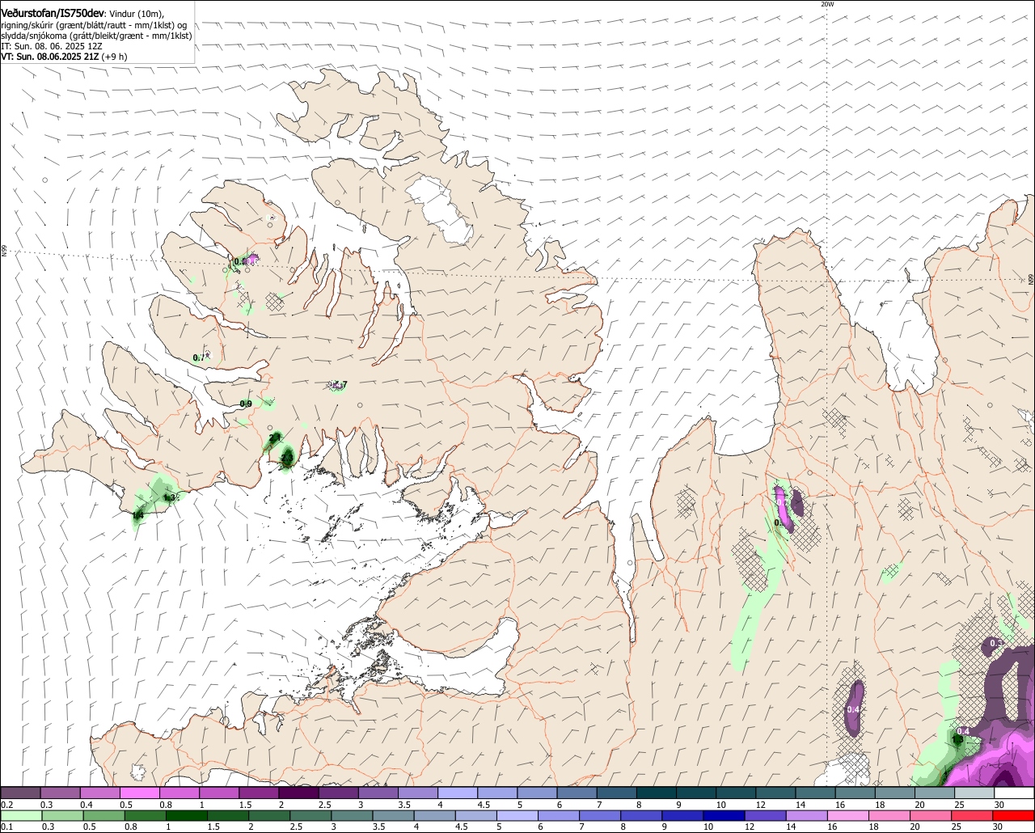
Task: Click the 0.9 precipitation value on map
Action: (246, 404)
